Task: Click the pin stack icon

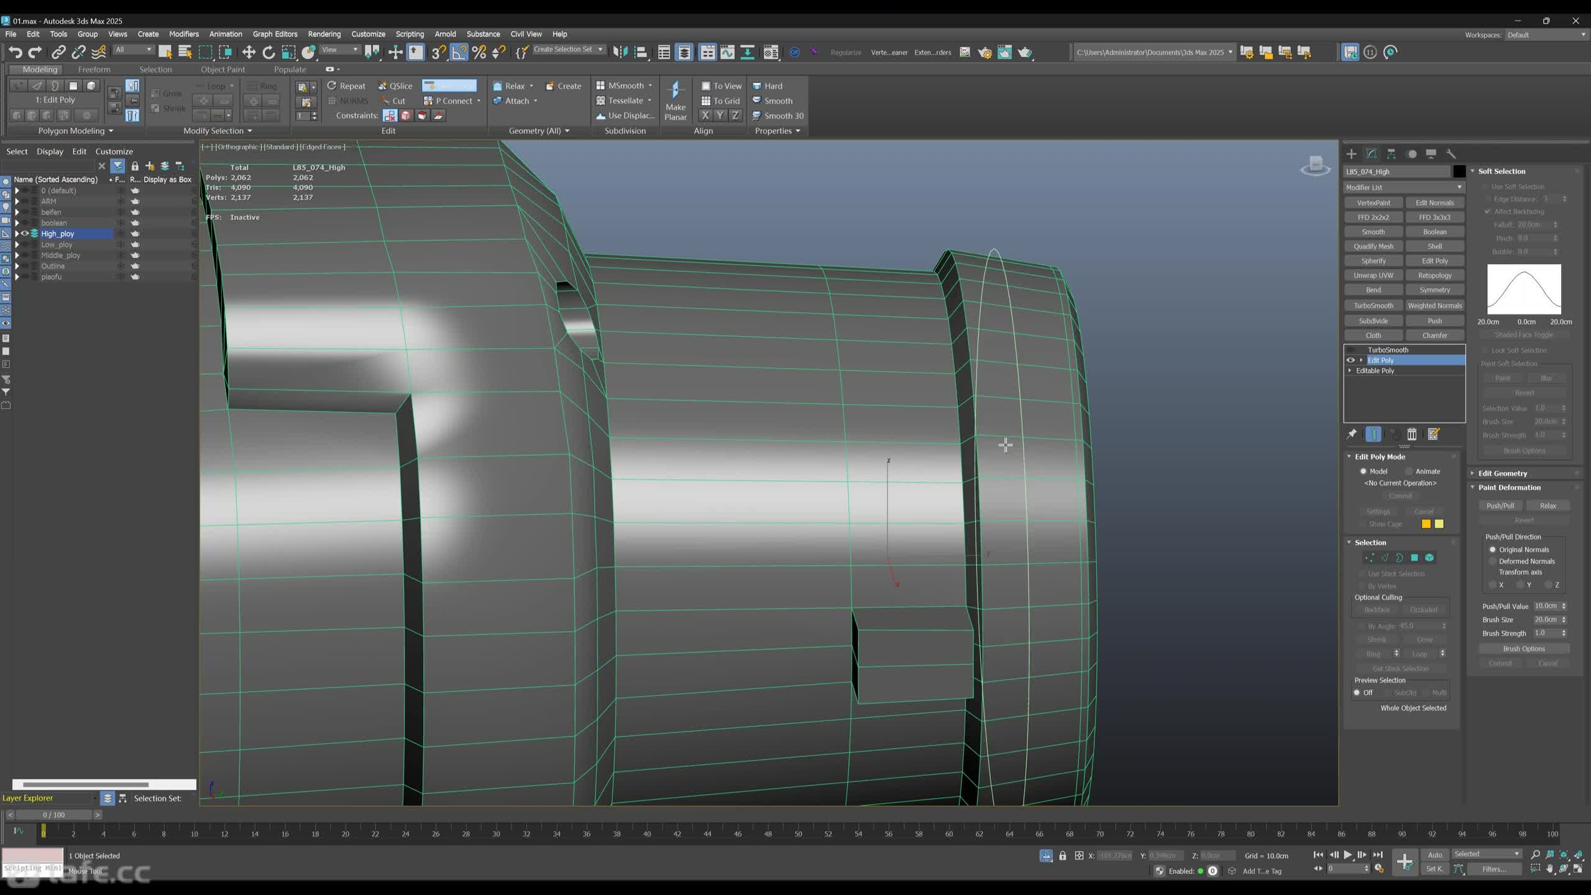Action: [1352, 434]
